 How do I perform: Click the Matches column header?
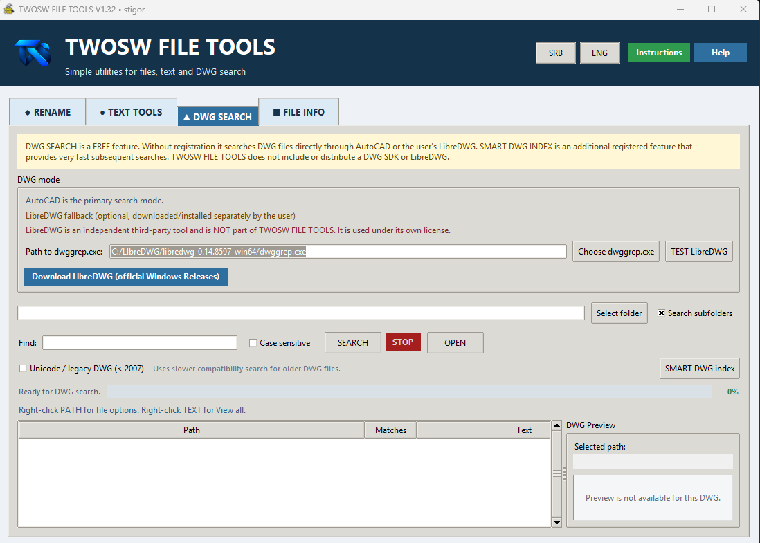[390, 430]
